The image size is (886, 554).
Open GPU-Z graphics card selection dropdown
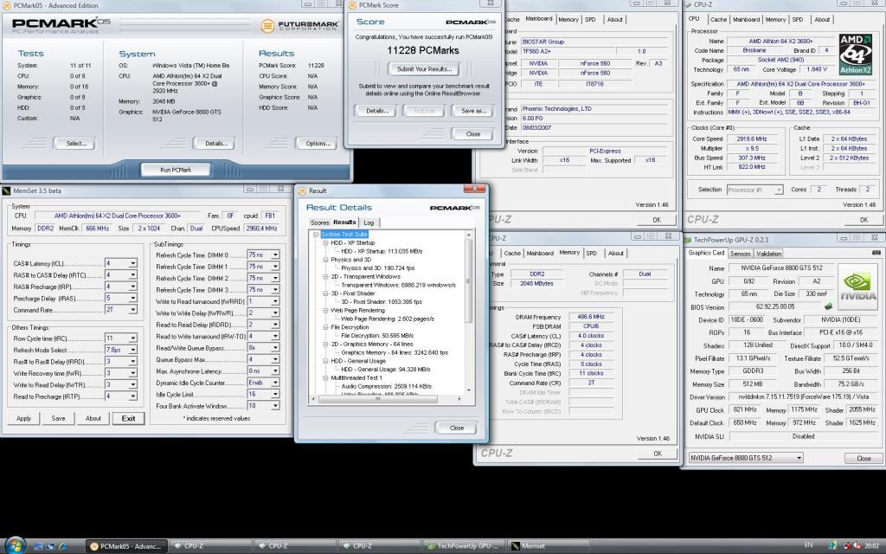pos(746,458)
